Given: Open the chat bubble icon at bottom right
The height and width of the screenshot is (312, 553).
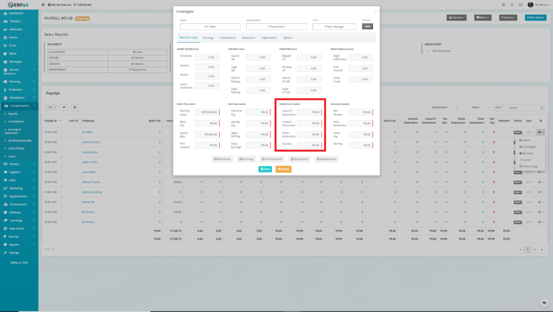Looking at the screenshot, I should (x=544, y=303).
